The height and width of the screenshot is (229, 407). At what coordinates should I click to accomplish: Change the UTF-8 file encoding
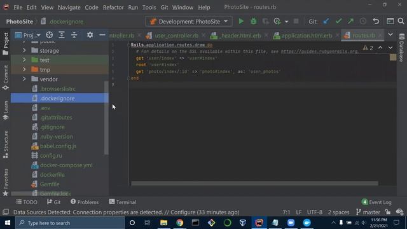tap(315, 212)
